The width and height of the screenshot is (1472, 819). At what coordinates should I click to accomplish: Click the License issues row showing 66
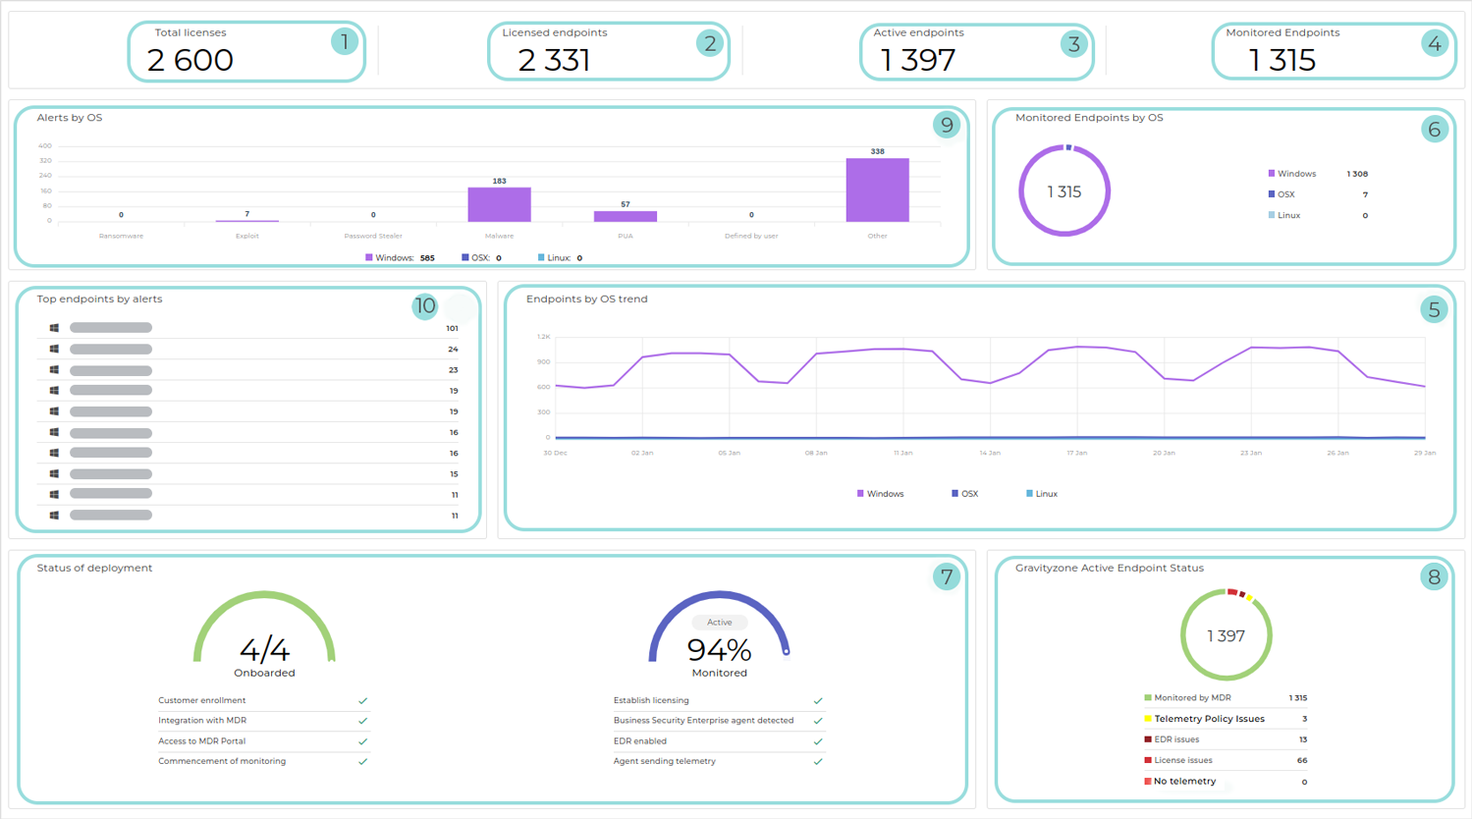tap(1225, 760)
